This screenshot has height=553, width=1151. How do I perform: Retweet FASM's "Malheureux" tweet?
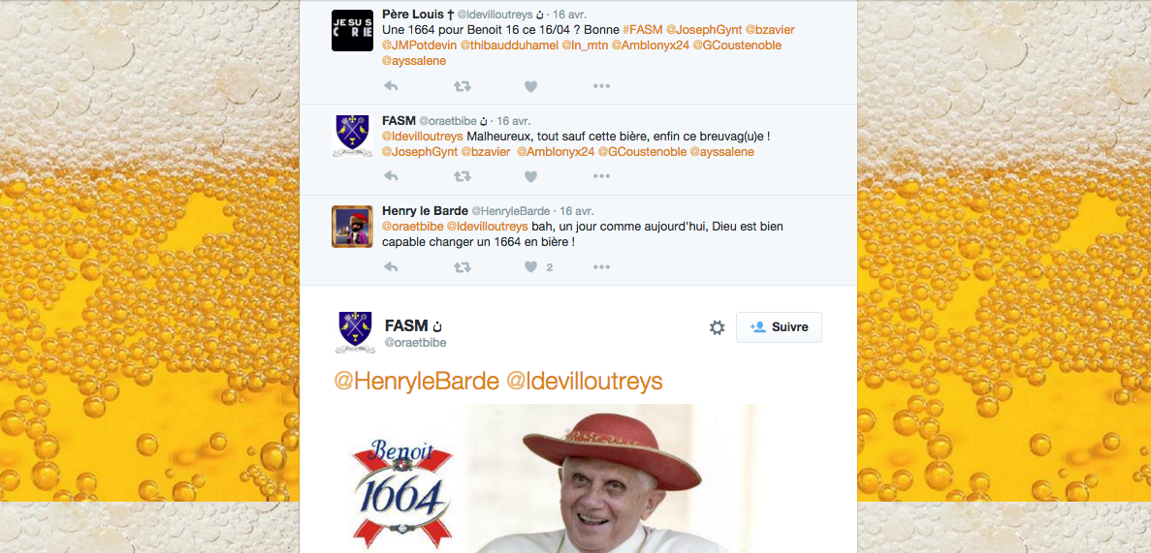pos(462,176)
